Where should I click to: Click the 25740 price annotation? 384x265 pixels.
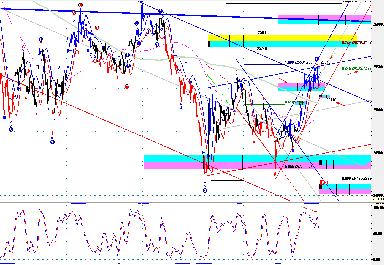(262, 49)
